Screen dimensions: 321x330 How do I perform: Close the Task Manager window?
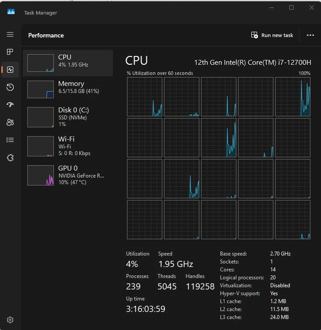tap(312, 8)
